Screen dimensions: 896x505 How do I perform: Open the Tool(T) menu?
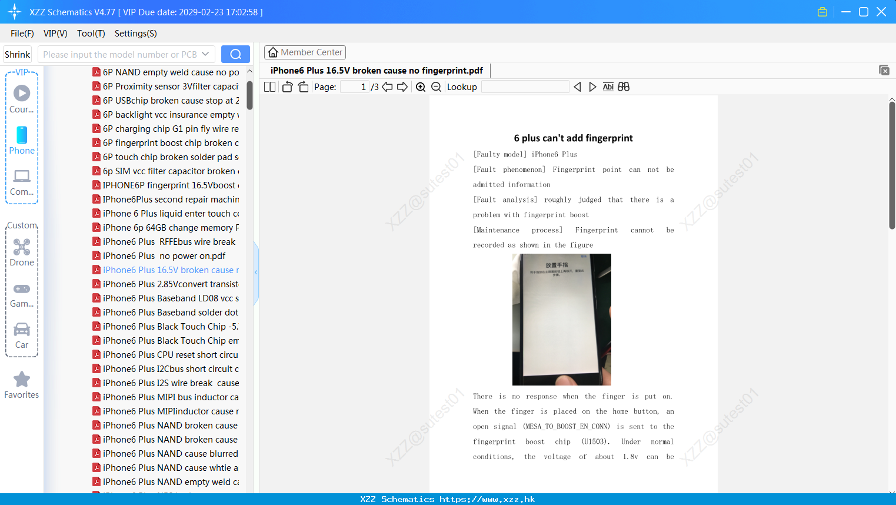pyautogui.click(x=91, y=34)
